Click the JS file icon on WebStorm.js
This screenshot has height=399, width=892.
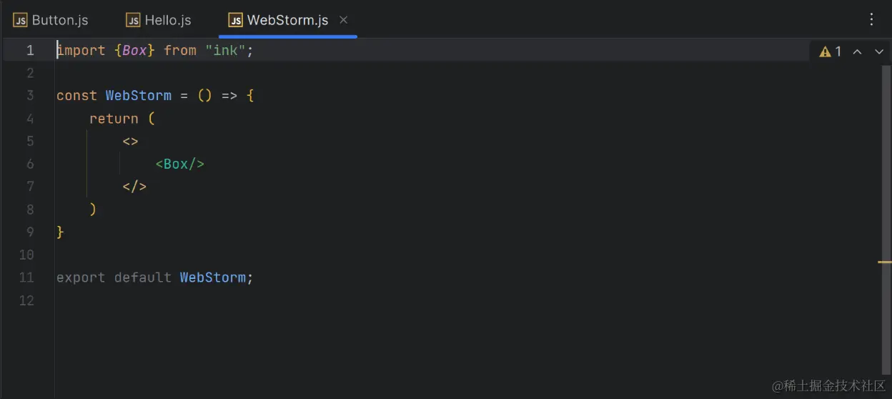tap(235, 20)
